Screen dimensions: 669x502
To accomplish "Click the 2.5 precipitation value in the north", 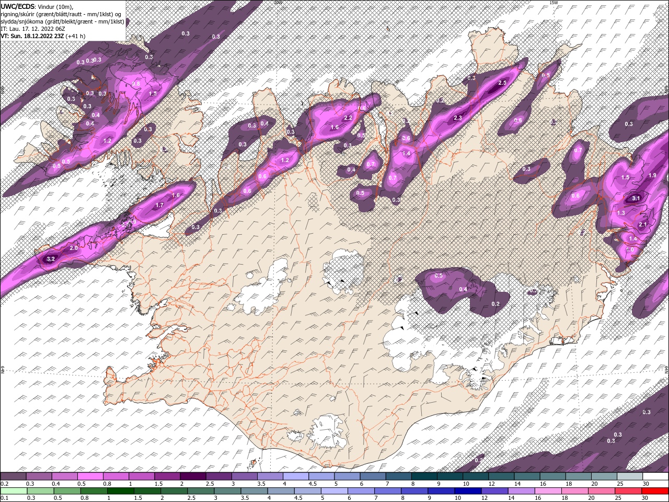I will [503, 83].
